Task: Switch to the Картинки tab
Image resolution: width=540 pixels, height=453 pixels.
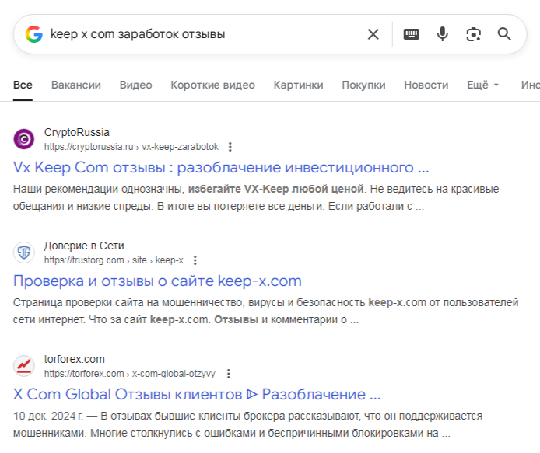Action: point(298,85)
